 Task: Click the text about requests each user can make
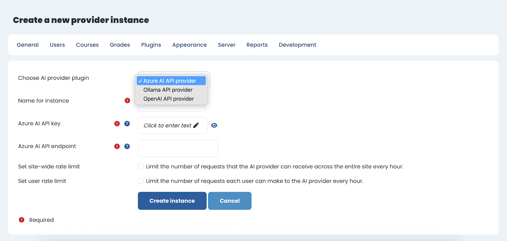click(255, 181)
